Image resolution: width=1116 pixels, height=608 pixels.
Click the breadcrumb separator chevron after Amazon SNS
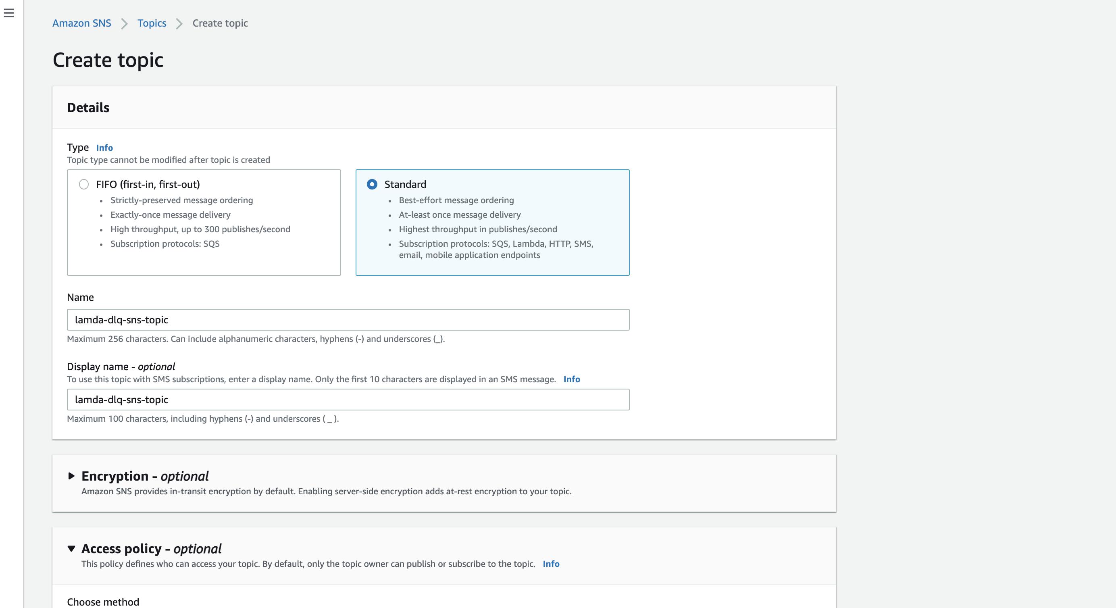pyautogui.click(x=124, y=24)
